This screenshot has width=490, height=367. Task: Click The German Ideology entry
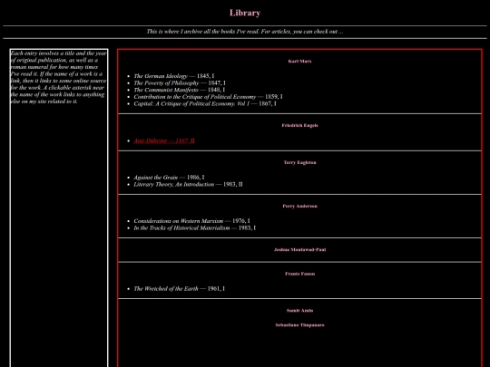(173, 76)
